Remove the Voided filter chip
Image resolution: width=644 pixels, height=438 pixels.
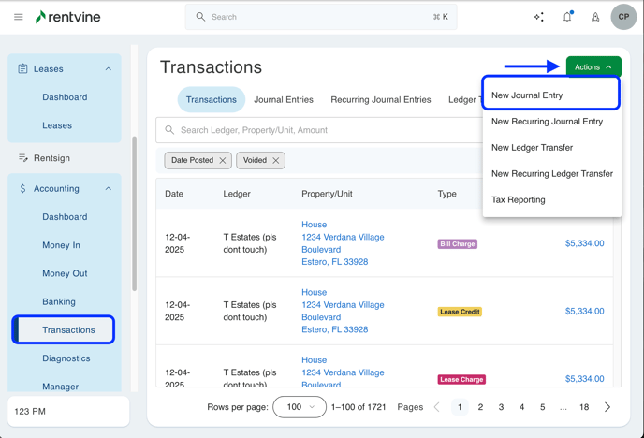(276, 161)
